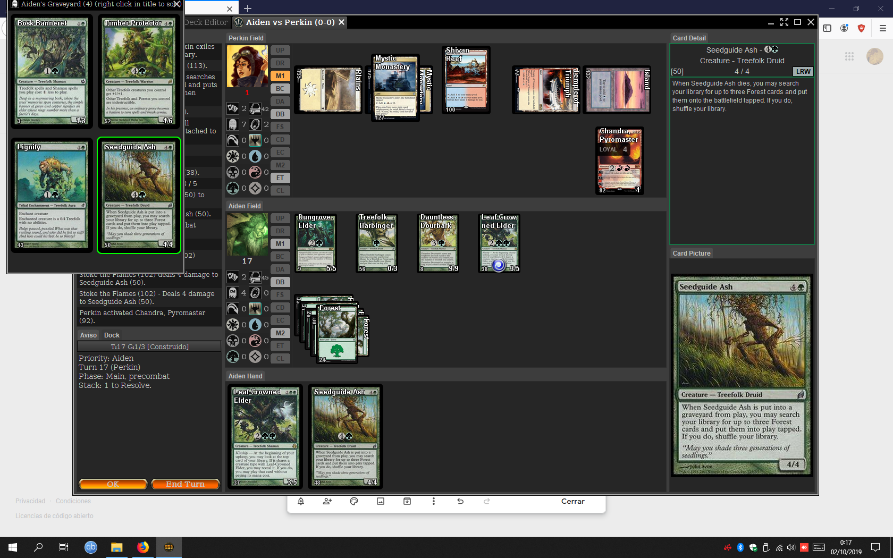The width and height of the screenshot is (893, 558).
Task: Open the three-dot more options menu
Action: (x=434, y=501)
